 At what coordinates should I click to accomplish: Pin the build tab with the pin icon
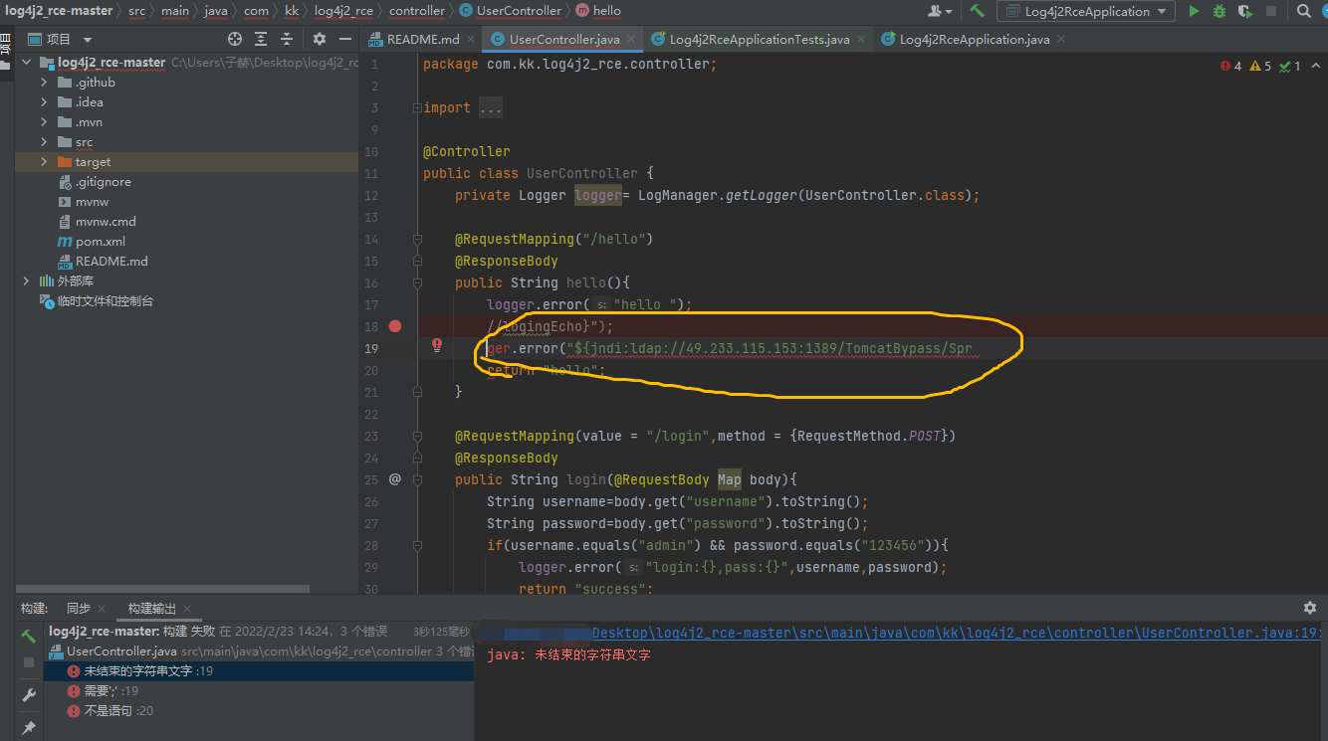point(29,728)
